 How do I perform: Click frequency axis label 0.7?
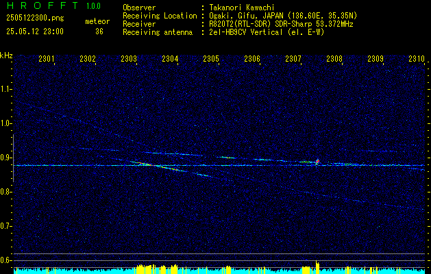5,226
